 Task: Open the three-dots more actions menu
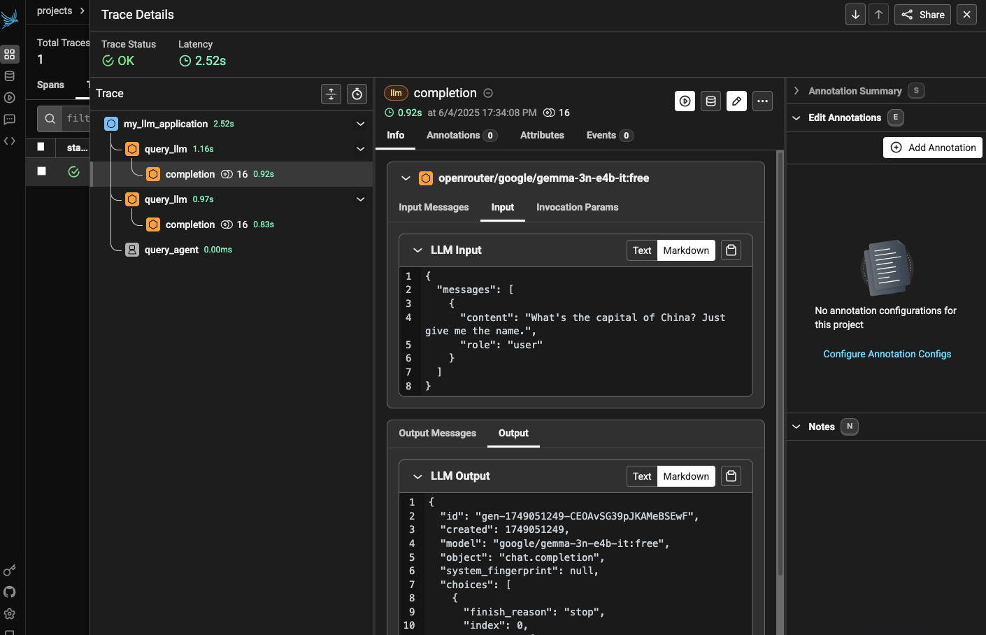[x=762, y=101]
